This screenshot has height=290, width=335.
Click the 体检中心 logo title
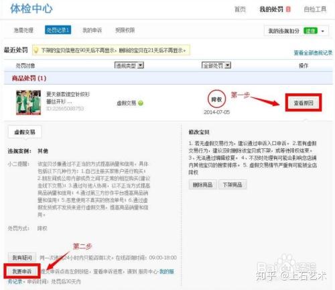31,9
